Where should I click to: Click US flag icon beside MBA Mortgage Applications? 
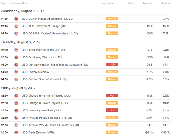tap(16, 19)
